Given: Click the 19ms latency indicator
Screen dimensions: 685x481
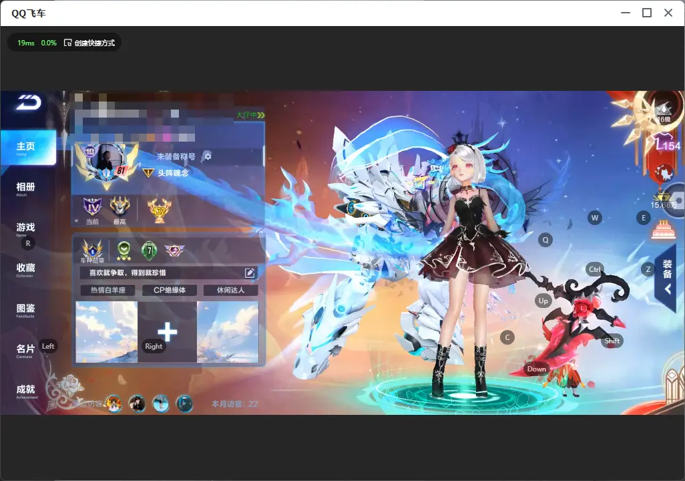Looking at the screenshot, I should tap(26, 43).
